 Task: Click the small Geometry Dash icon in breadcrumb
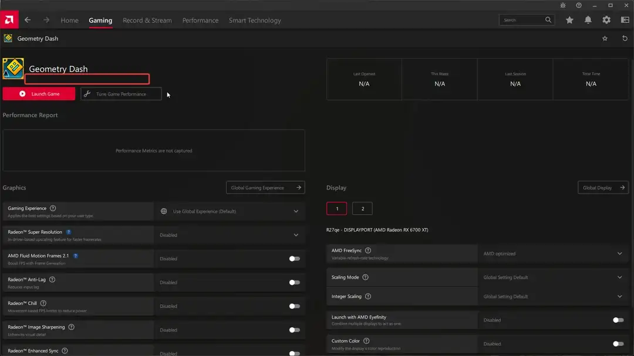pyautogui.click(x=8, y=38)
